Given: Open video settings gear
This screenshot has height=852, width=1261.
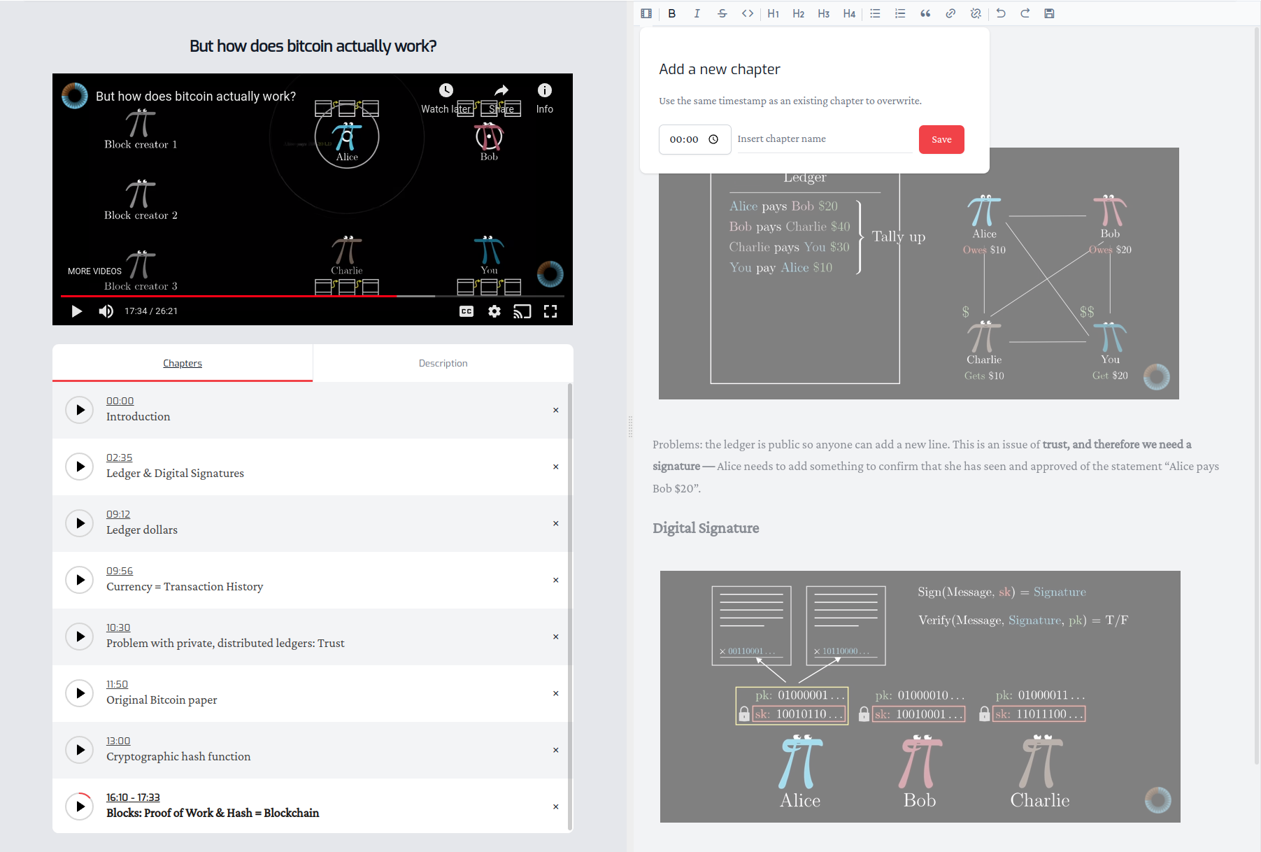Looking at the screenshot, I should [494, 311].
